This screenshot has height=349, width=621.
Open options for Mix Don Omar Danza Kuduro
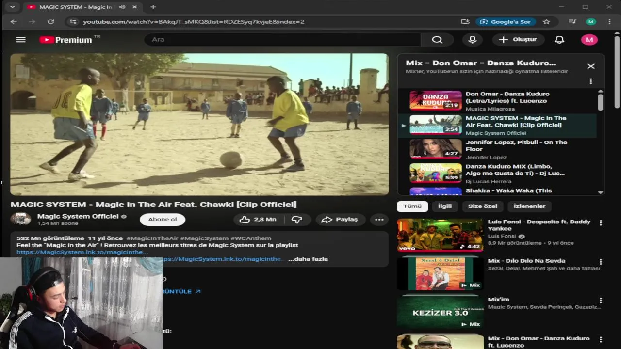[601, 339]
